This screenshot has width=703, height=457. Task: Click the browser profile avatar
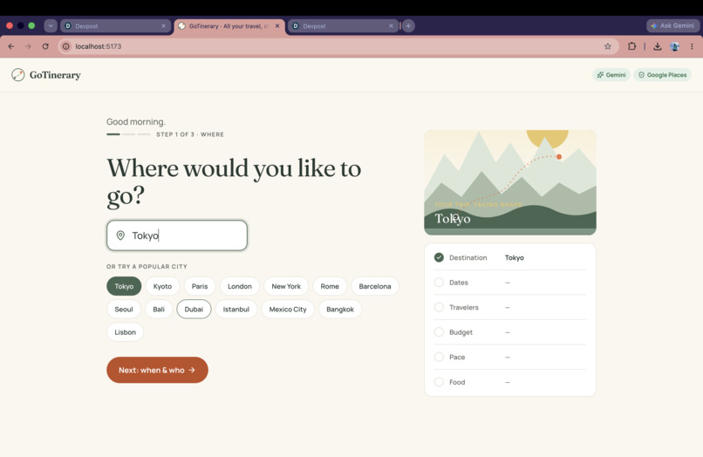(675, 46)
